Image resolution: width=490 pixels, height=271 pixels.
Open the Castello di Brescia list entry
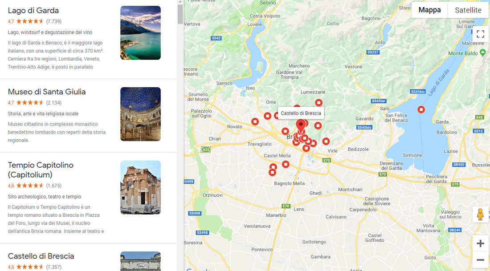tap(41, 256)
